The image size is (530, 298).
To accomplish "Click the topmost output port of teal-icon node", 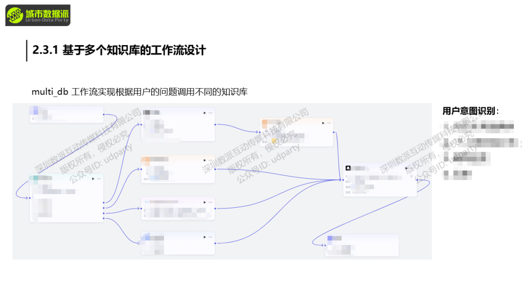I will click(104, 202).
